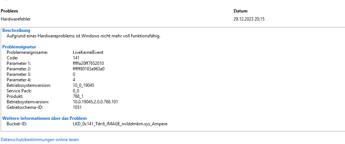This screenshot has width=345, height=144.
Task: Click the 10_0_19045 operating system version
Action: (x=83, y=85)
